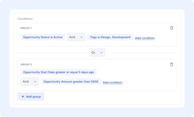This screenshot has height=117, width=194.
Task: Click the GROUP 2 heading
Action: (x=26, y=65)
